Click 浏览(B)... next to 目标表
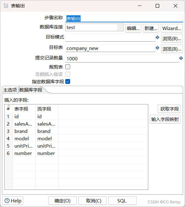The width and height of the screenshot is (185, 207). click(x=172, y=49)
